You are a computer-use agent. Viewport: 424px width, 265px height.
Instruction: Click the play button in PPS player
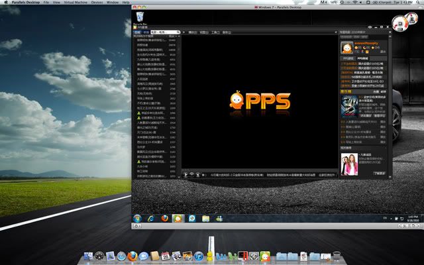coord(186,174)
